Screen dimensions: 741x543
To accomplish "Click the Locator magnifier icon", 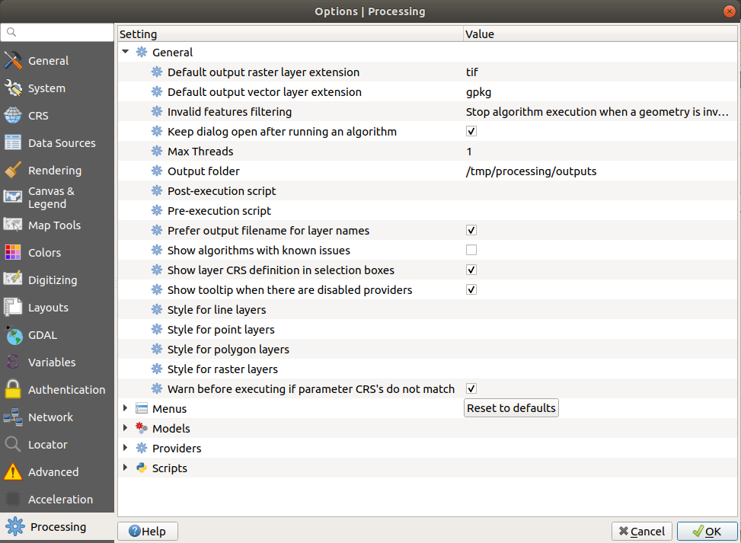I will click(13, 445).
